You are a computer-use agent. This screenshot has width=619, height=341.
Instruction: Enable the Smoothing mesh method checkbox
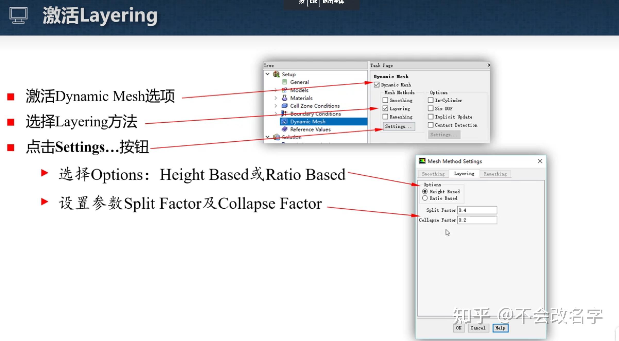385,100
